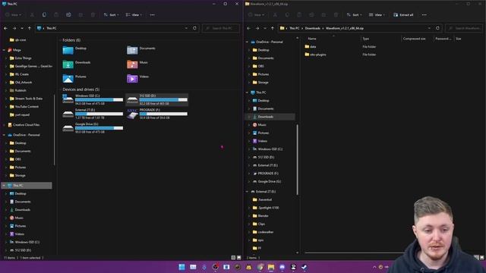Go up one level in This PC window
The width and height of the screenshot is (486, 273).
(x=30, y=28)
